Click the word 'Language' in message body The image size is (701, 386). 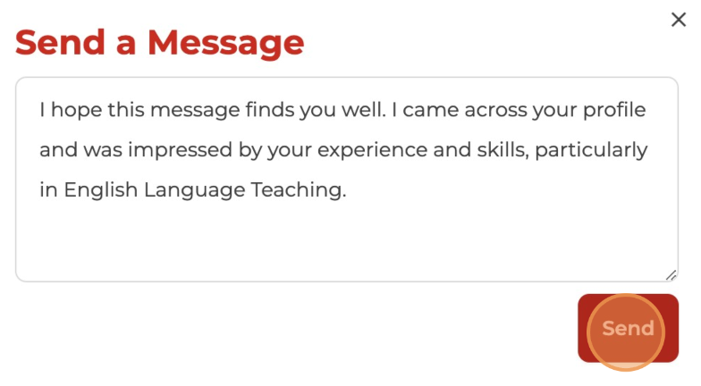point(195,189)
